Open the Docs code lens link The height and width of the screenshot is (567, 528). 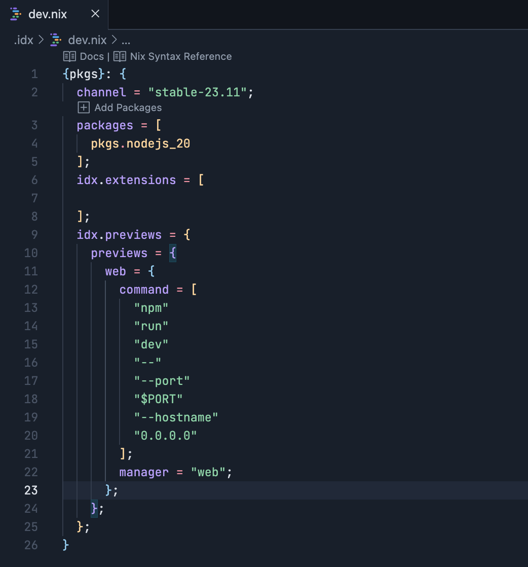(92, 56)
